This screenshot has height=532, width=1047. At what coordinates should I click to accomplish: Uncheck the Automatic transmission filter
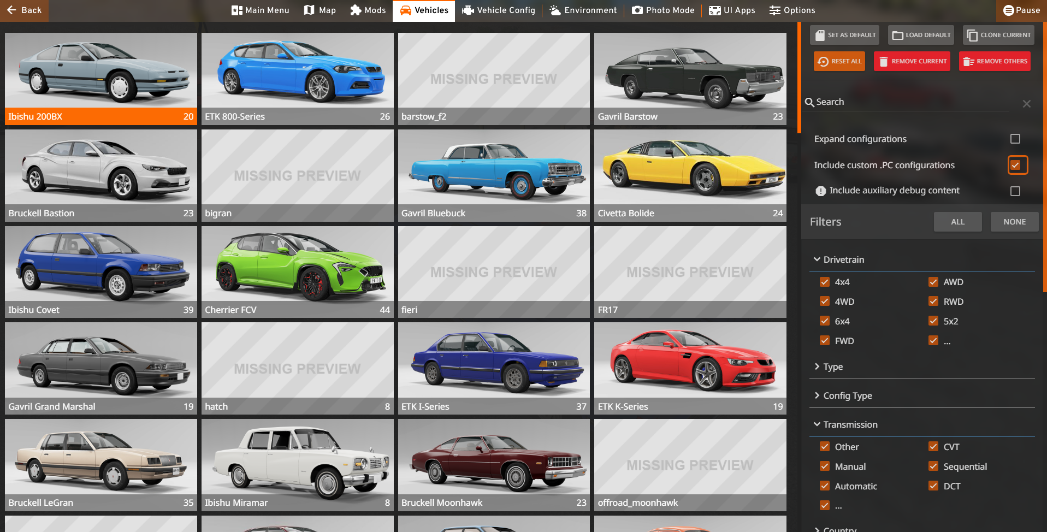[825, 486]
